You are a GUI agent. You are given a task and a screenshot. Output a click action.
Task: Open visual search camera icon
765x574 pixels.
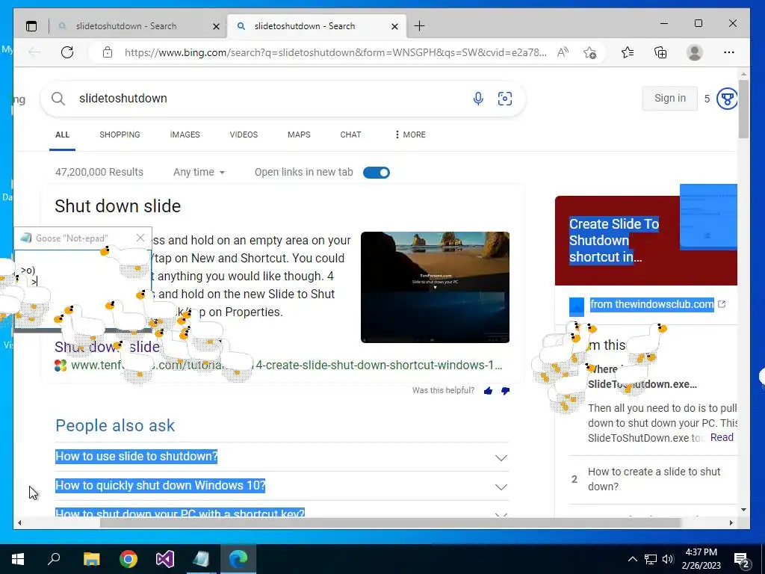[x=505, y=99]
